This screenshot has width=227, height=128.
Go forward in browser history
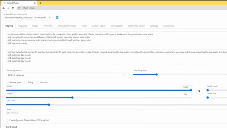[x=9, y=8]
